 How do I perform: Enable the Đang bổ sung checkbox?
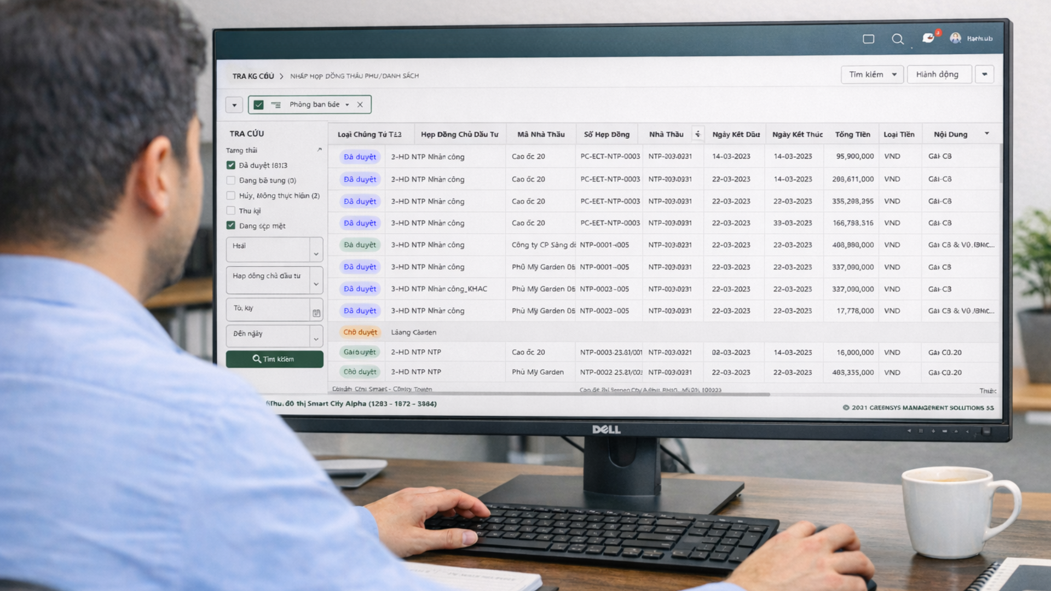click(231, 181)
